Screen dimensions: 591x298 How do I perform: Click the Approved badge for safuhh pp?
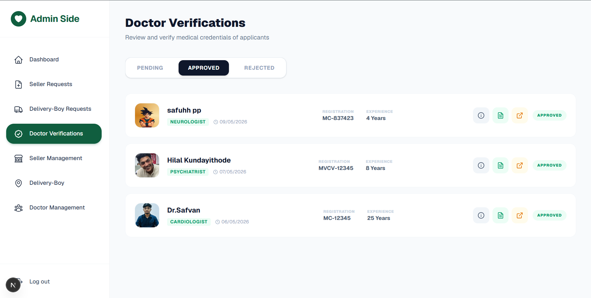(549, 115)
